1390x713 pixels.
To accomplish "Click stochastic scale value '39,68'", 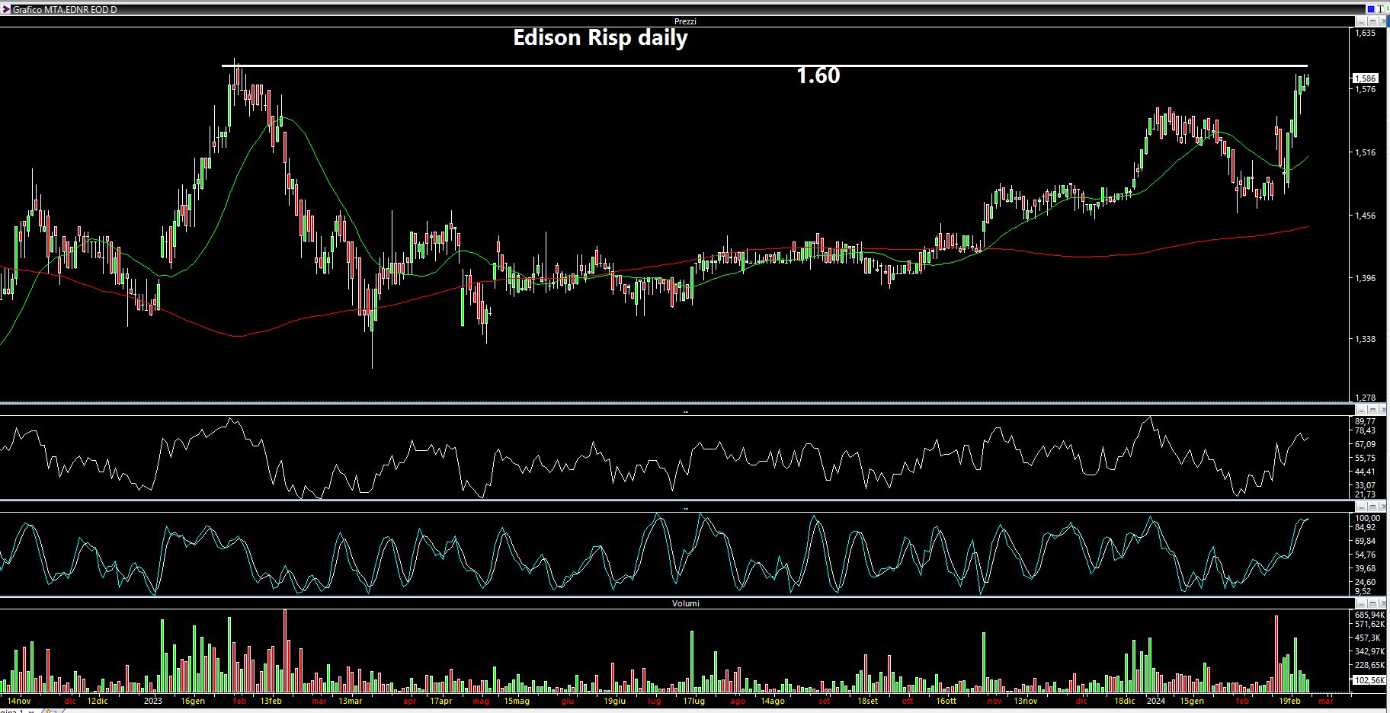I will tap(1365, 568).
